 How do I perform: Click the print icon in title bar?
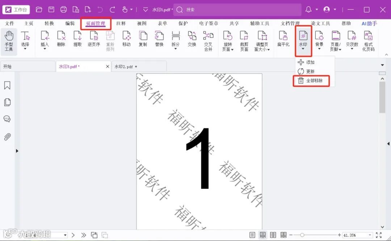[64, 10]
